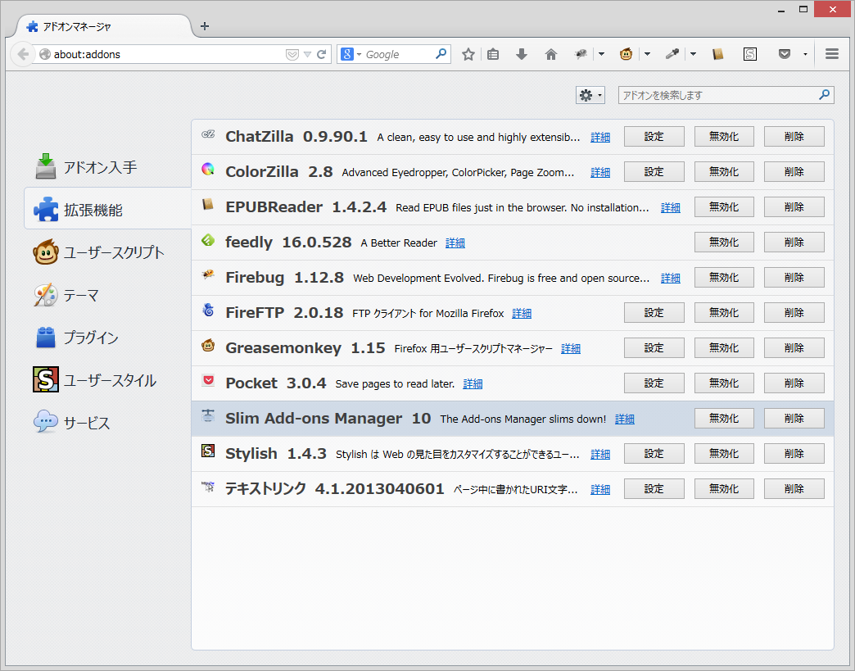Click the Pocket add-on row icon
The height and width of the screenshot is (671, 855).
pyautogui.click(x=208, y=380)
